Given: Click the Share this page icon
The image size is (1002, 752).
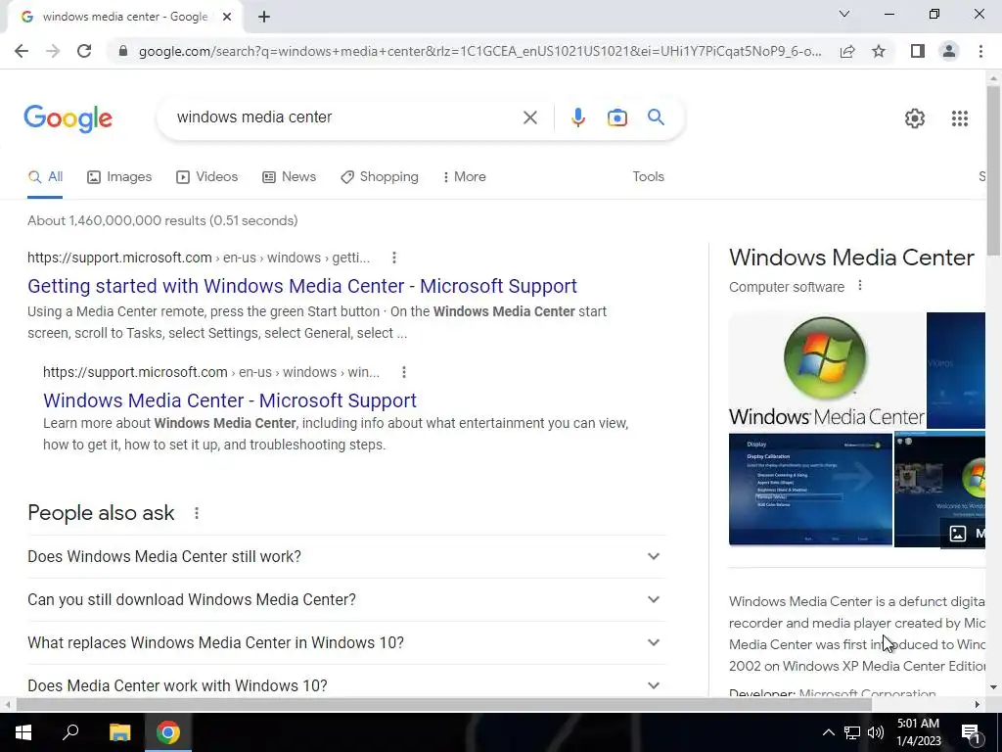Looking at the screenshot, I should (847, 51).
